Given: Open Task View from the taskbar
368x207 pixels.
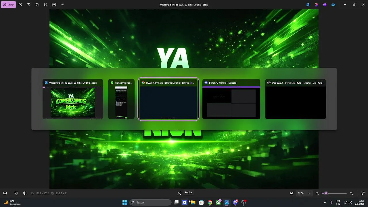Looking at the screenshot, I should tap(176, 202).
